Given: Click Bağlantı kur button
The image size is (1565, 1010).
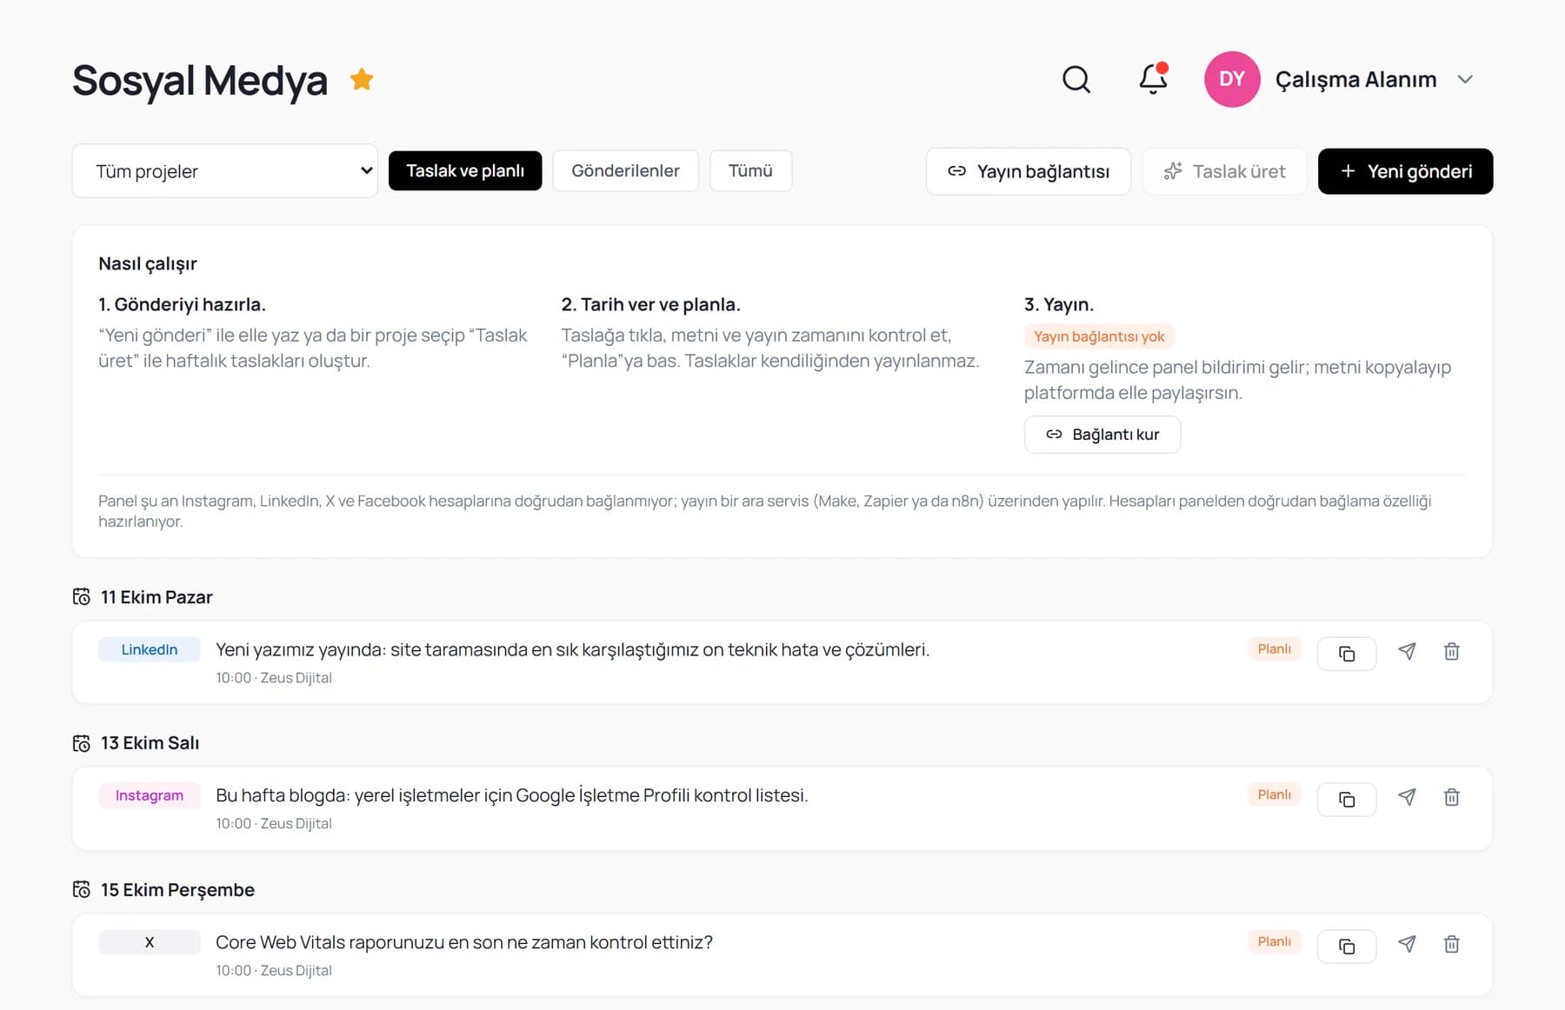Looking at the screenshot, I should coord(1102,435).
